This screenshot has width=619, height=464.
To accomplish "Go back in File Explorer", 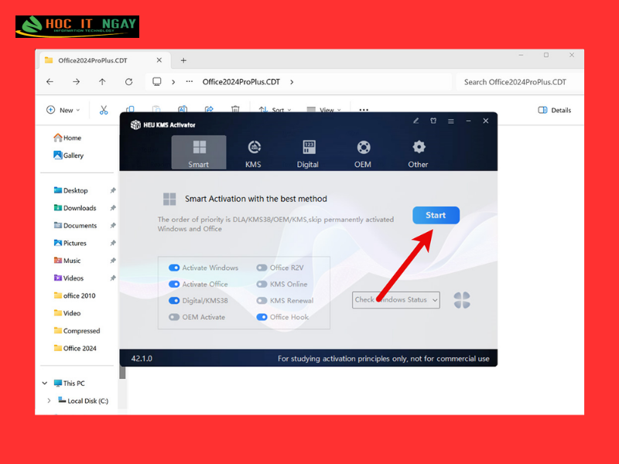I will coord(50,82).
